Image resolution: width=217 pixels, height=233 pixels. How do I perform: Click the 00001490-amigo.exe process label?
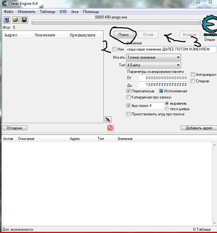pyautogui.click(x=111, y=17)
